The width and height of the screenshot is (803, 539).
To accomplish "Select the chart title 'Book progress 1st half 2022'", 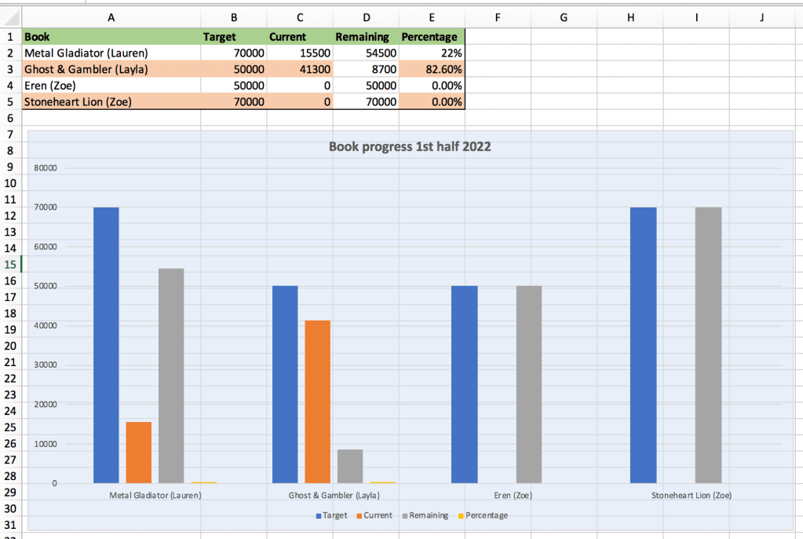I will pyautogui.click(x=410, y=146).
